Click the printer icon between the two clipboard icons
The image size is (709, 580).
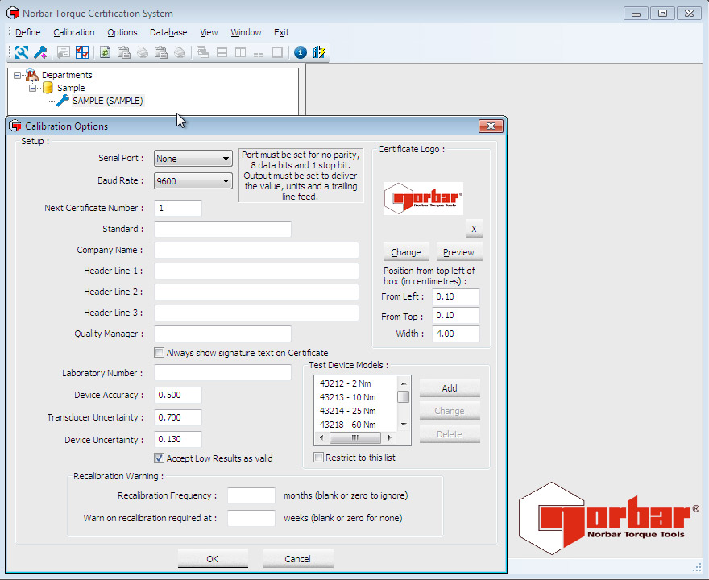click(x=143, y=52)
